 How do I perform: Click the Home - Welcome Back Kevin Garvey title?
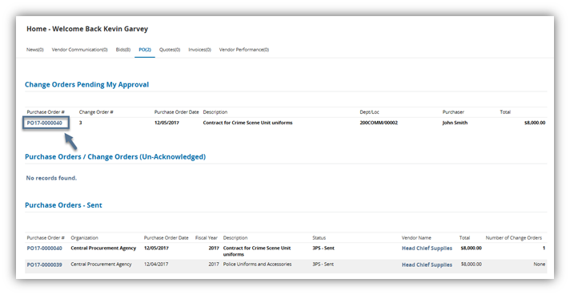click(87, 29)
